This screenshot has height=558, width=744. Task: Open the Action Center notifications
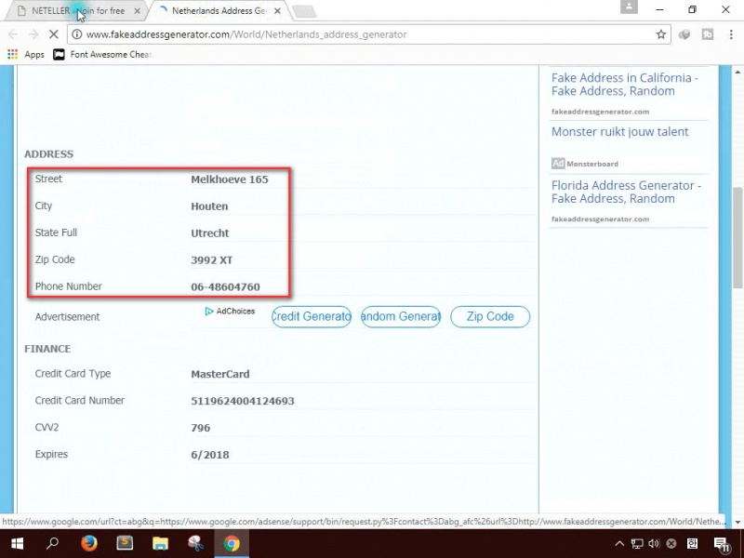[x=722, y=545]
